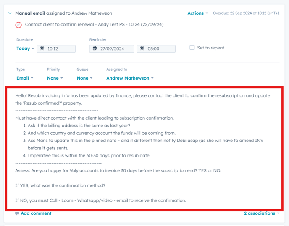This screenshot has height=226, width=289.
Task: Open the Queue None dropdown
Action: coord(84,78)
